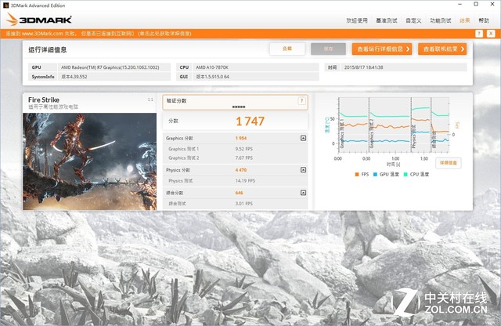Click the 3DMark logo in the header
The height and width of the screenshot is (326, 501).
pyautogui.click(x=38, y=19)
